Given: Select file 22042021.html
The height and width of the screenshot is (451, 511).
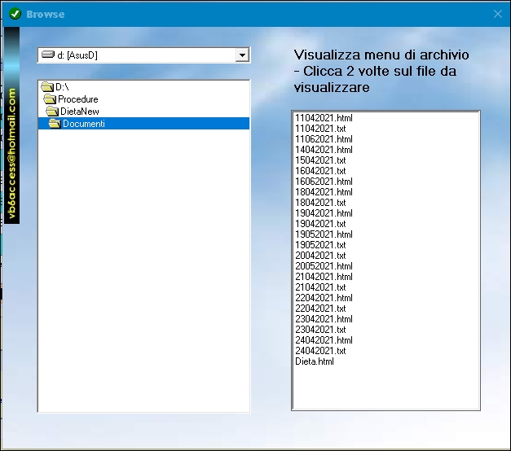Looking at the screenshot, I should [x=324, y=298].
